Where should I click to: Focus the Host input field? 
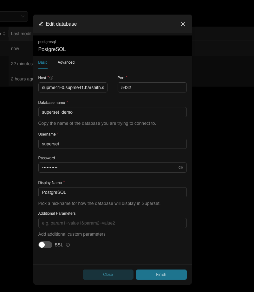point(73,87)
